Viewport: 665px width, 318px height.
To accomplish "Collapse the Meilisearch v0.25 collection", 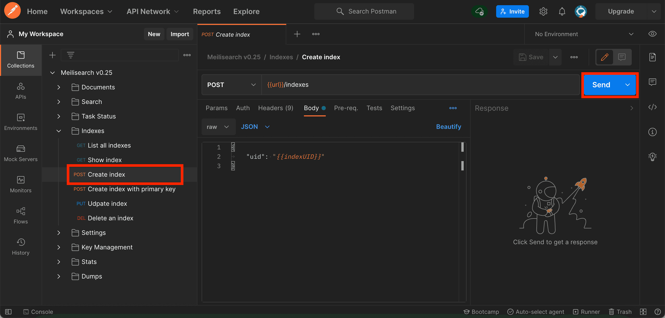I will click(x=52, y=73).
